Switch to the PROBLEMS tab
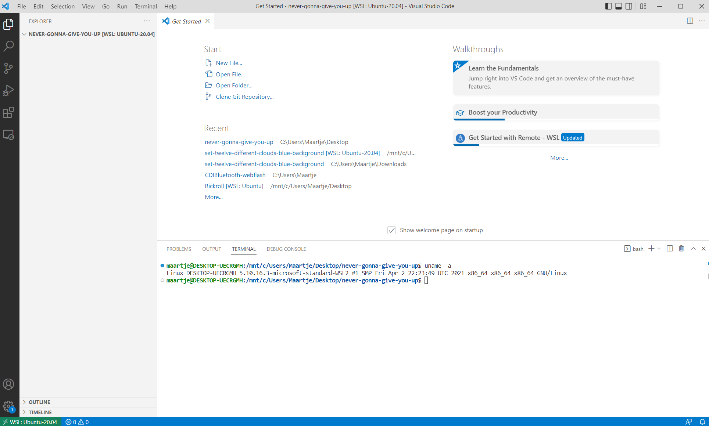709x426 pixels. [179, 249]
